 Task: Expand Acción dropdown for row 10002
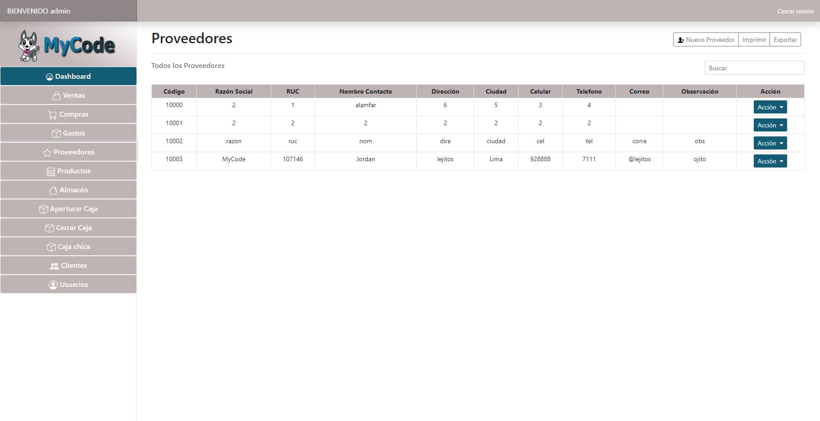[x=770, y=143]
